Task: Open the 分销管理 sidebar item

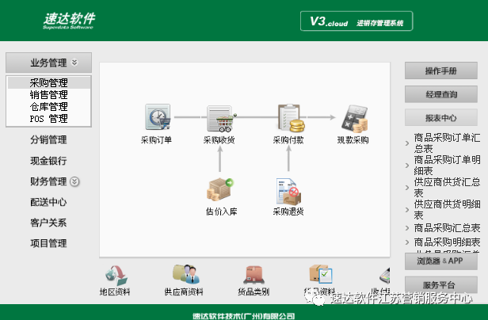Action: pos(48,139)
